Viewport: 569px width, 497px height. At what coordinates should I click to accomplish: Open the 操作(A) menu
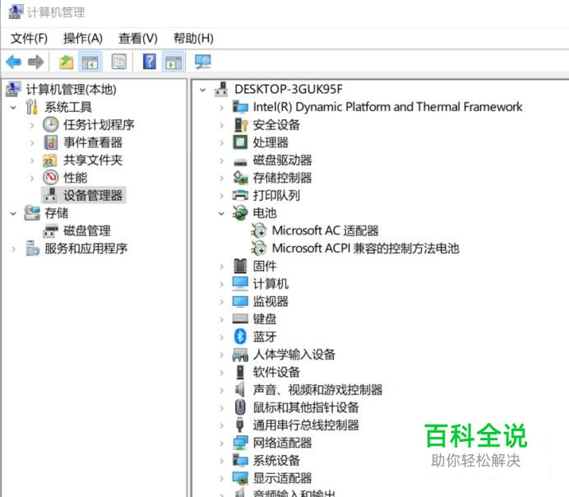click(83, 38)
